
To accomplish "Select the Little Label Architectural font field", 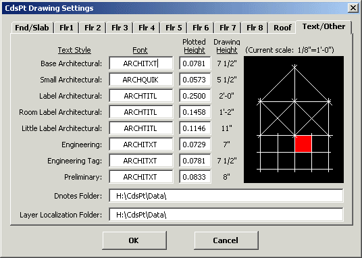I will (x=141, y=128).
